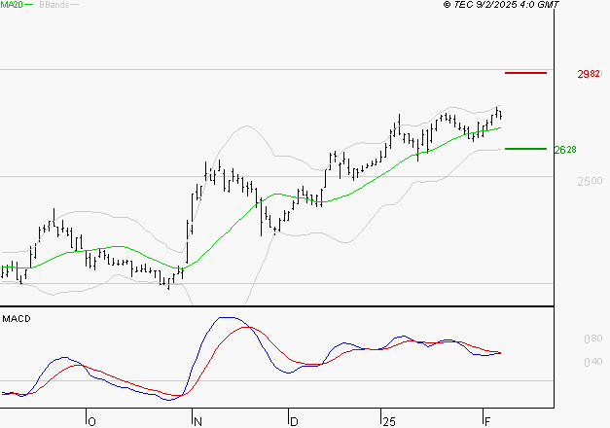Click the red resistance level line
The width and height of the screenshot is (610, 428).
525,73
